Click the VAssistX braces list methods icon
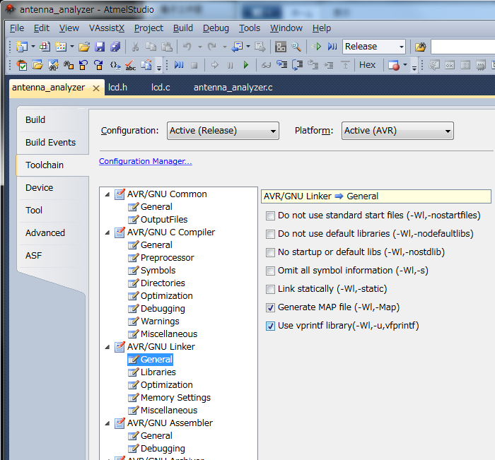This screenshot has height=460, width=495. click(x=115, y=65)
